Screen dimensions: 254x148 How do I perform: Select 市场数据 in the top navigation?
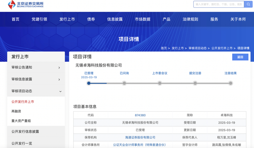tap(142, 20)
